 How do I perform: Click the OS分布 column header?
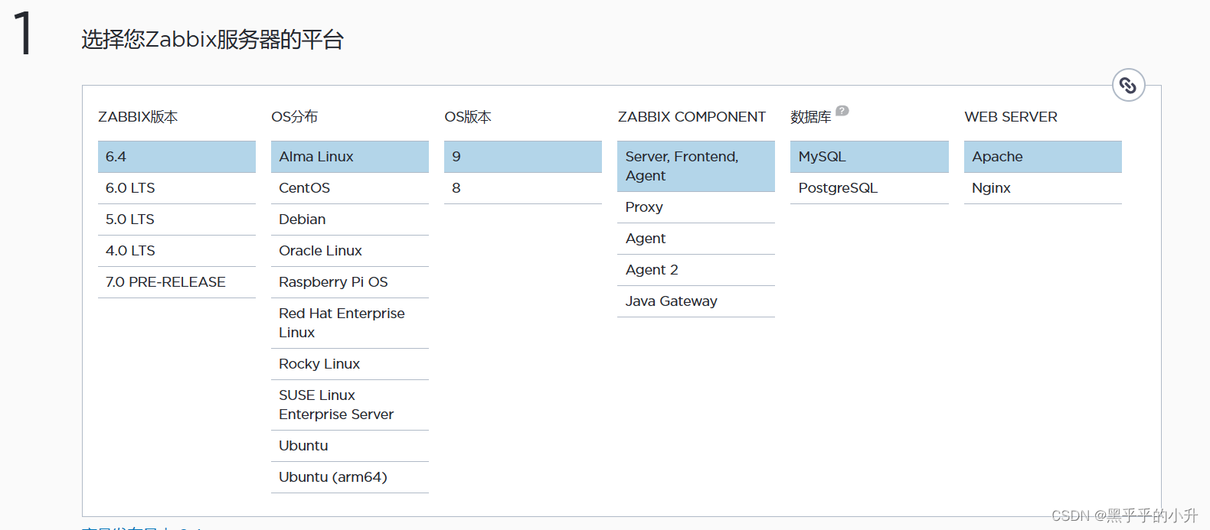[294, 117]
